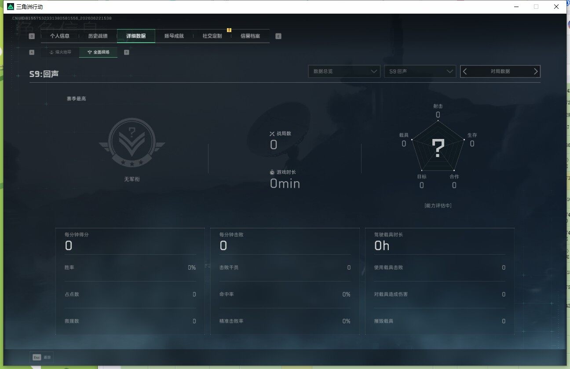Screen dimensions: 570x369
Task: Click the 胜率 stat row
Action: coord(130,267)
